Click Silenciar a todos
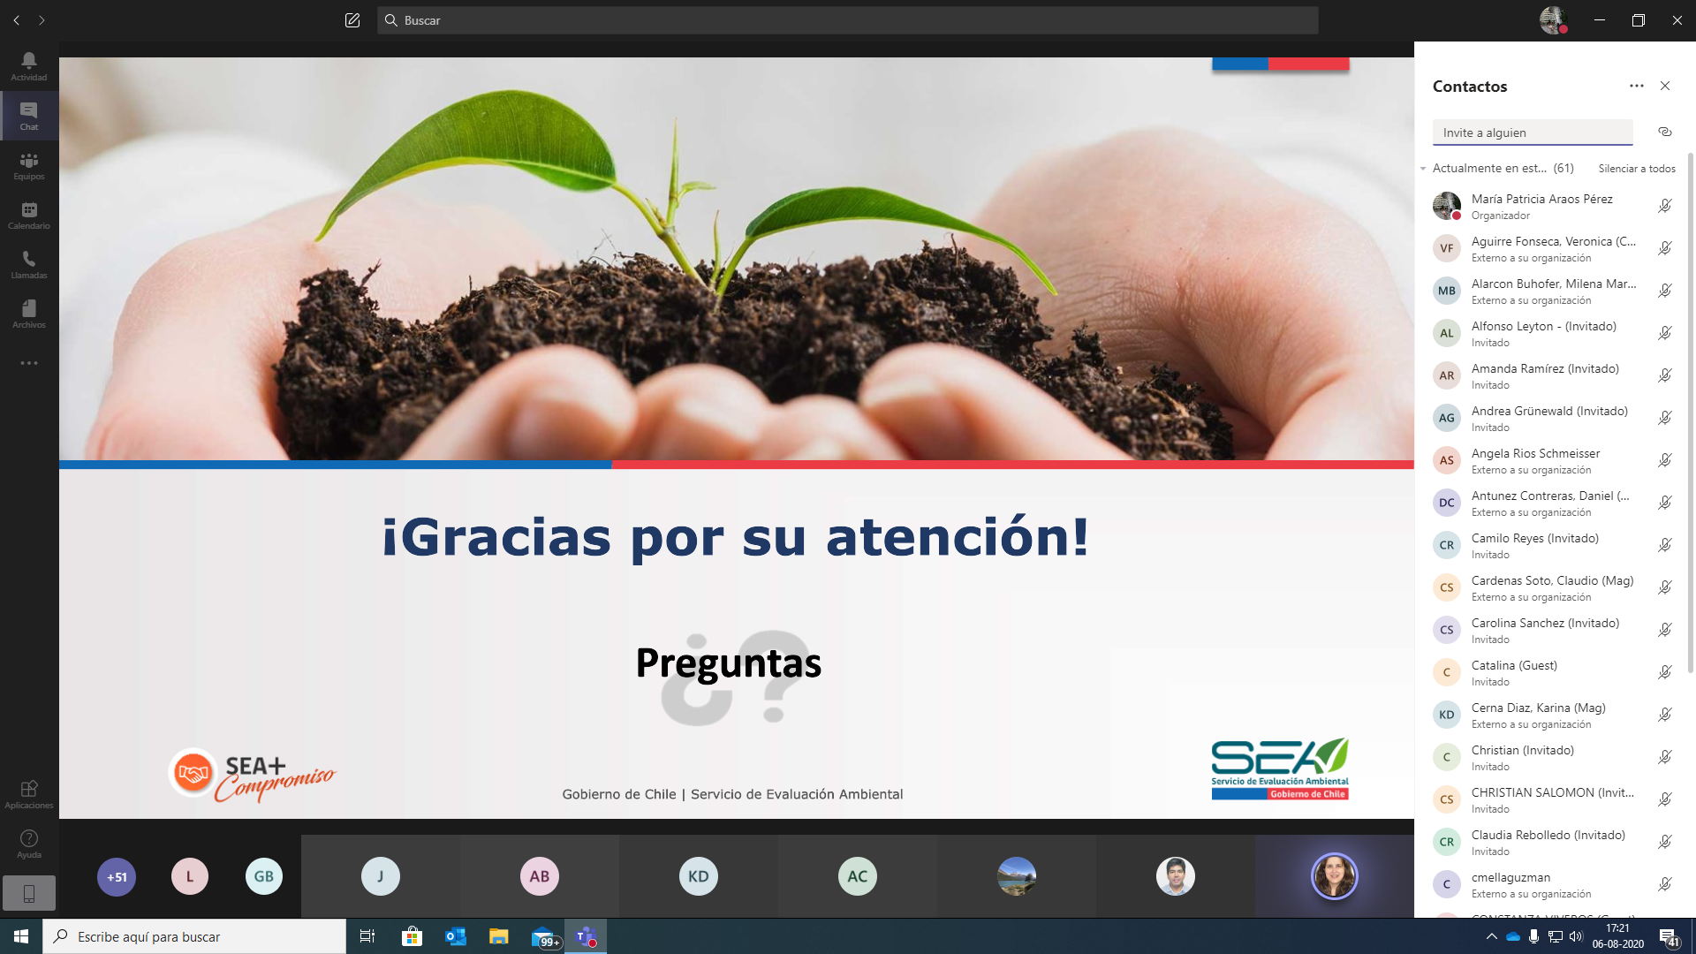Image resolution: width=1696 pixels, height=954 pixels. (1636, 169)
